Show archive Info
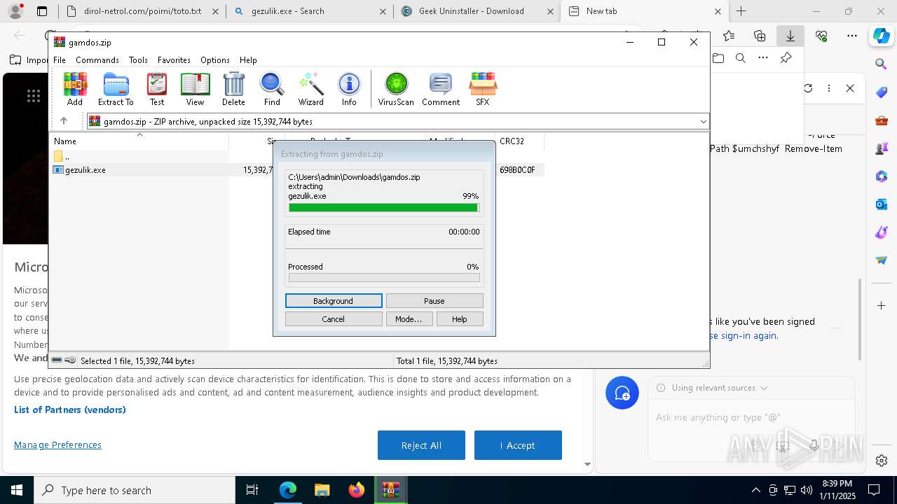Image resolution: width=897 pixels, height=504 pixels. tap(349, 89)
